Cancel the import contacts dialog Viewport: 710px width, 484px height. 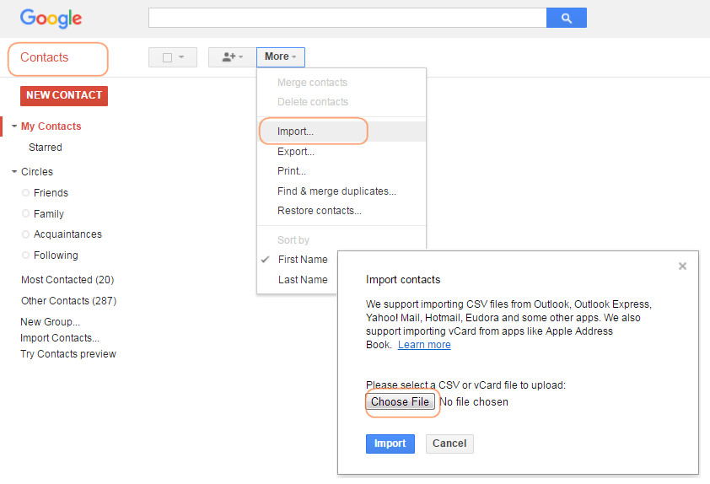[449, 444]
